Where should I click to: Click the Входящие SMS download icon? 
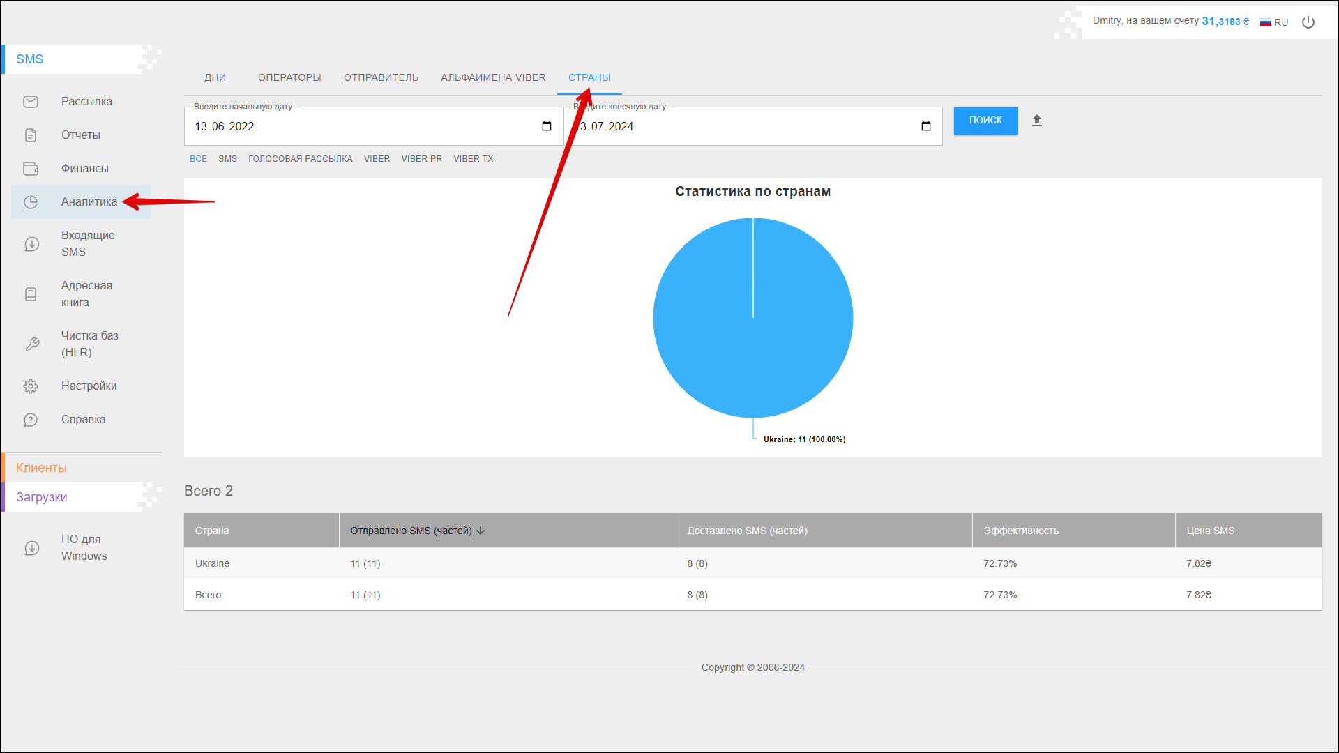[x=31, y=244]
